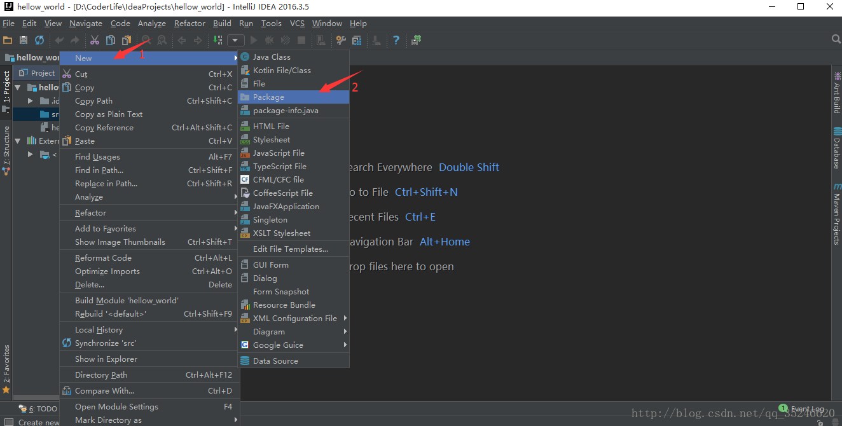Click the Project view tab header
Viewport: 842px width, 426px height.
(x=37, y=73)
